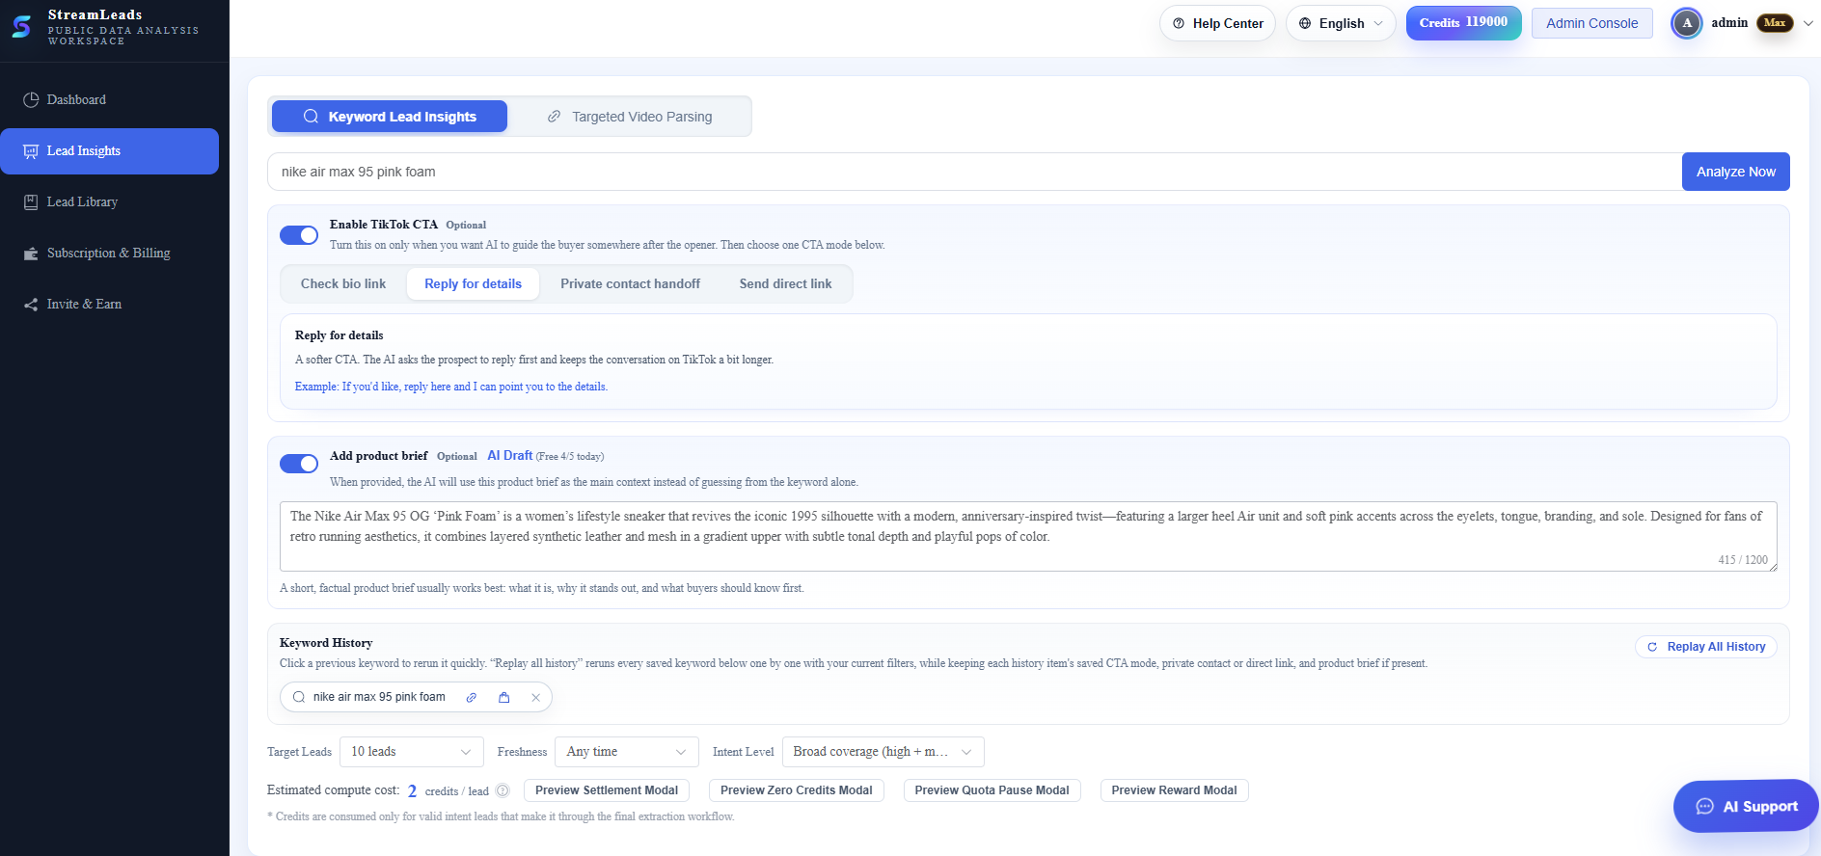Go to Dashboard from sidebar

110,100
